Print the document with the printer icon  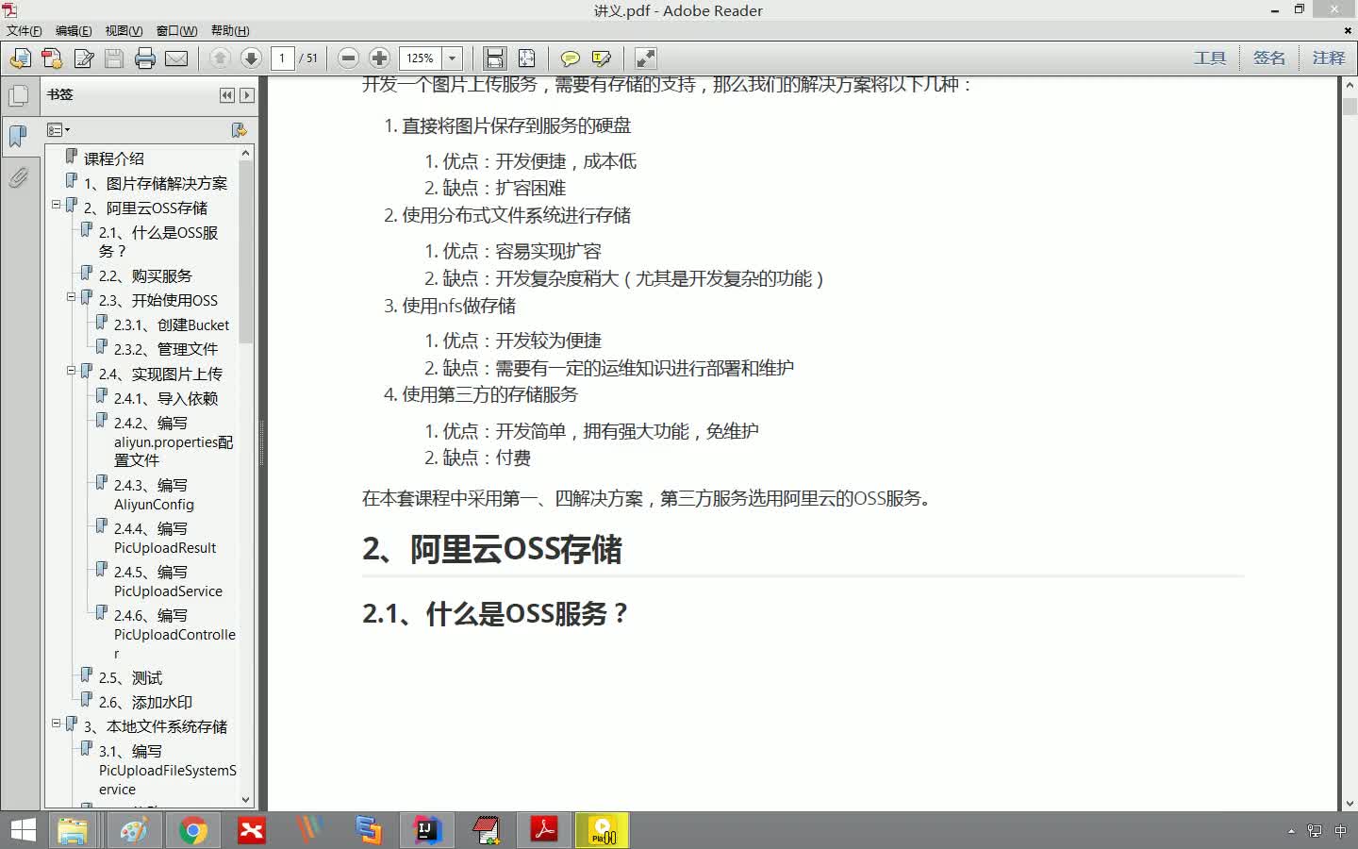tap(145, 58)
